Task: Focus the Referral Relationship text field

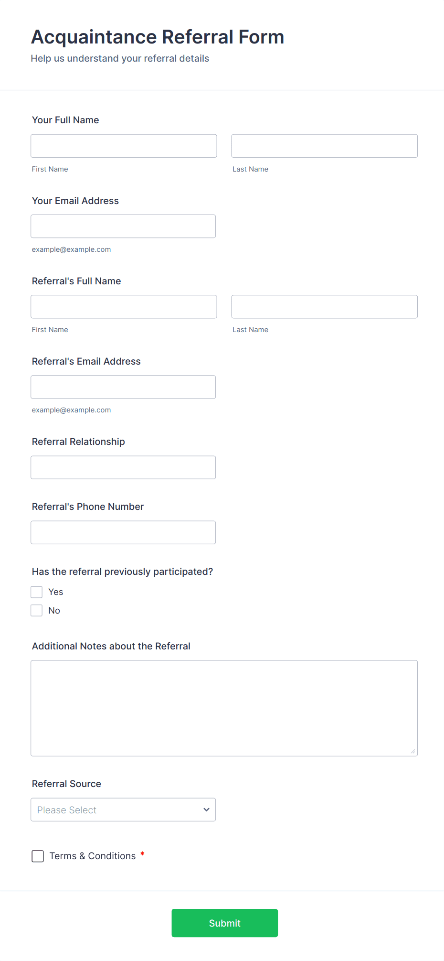Action: click(x=123, y=467)
